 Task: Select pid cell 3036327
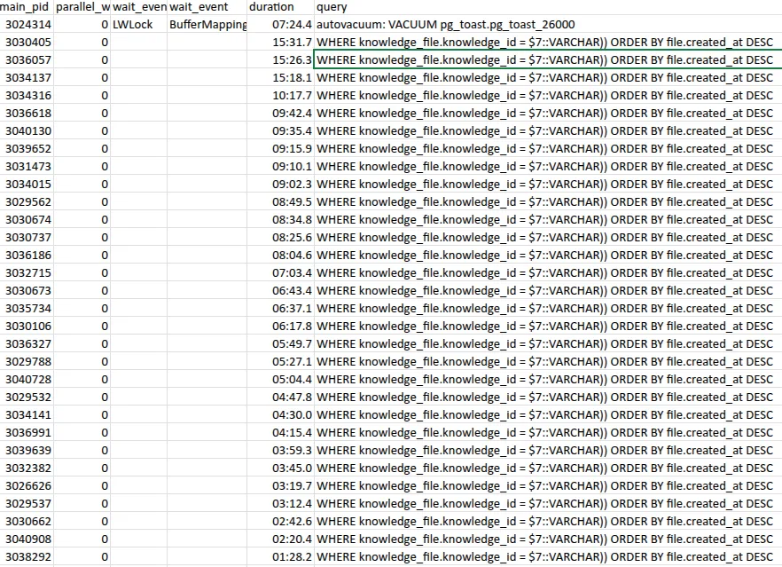(27, 344)
